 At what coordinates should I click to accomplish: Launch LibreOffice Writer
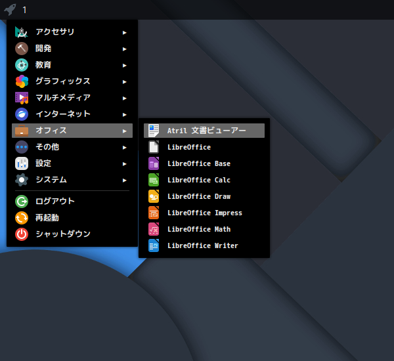pos(204,245)
